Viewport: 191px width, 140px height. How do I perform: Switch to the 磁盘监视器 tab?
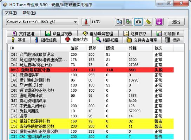pyautogui.click(x=59, y=34)
